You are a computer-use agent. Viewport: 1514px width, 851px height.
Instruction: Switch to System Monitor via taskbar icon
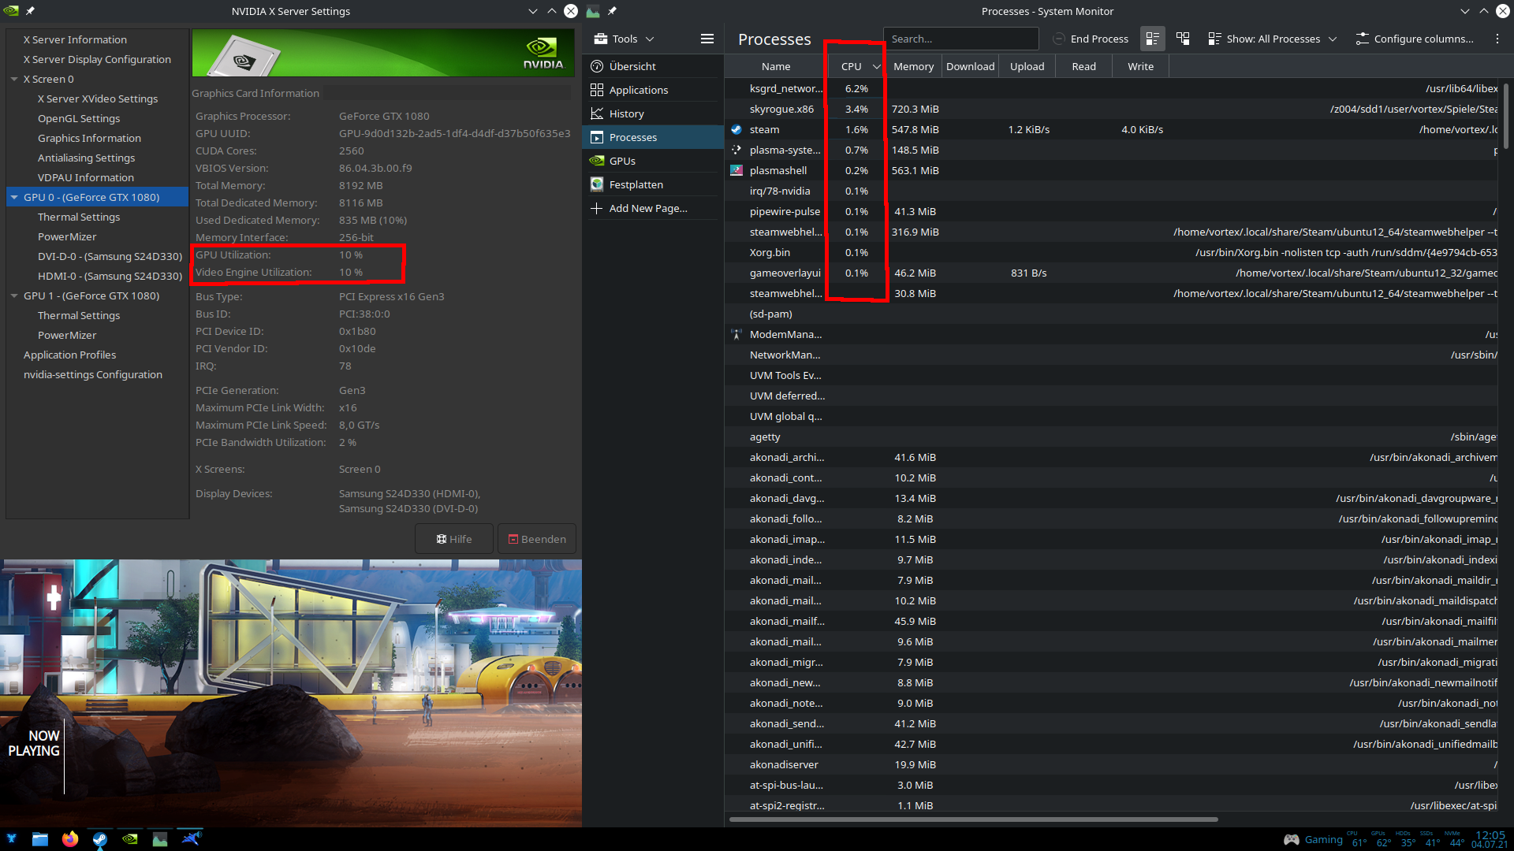(x=160, y=838)
